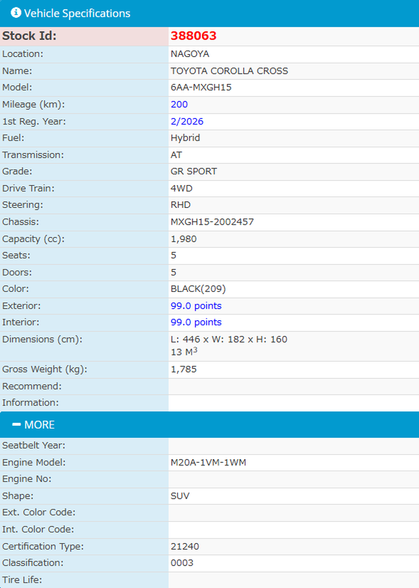Click the 1st Reg. Year: label

click(34, 122)
